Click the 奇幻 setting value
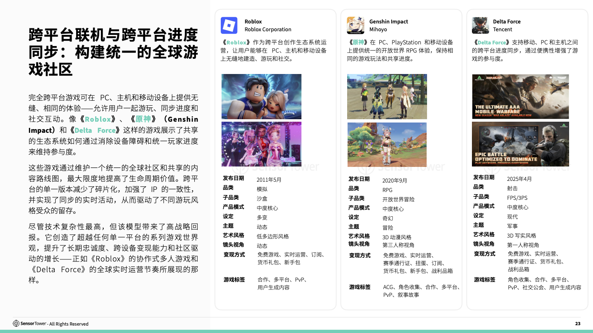 coord(388,218)
